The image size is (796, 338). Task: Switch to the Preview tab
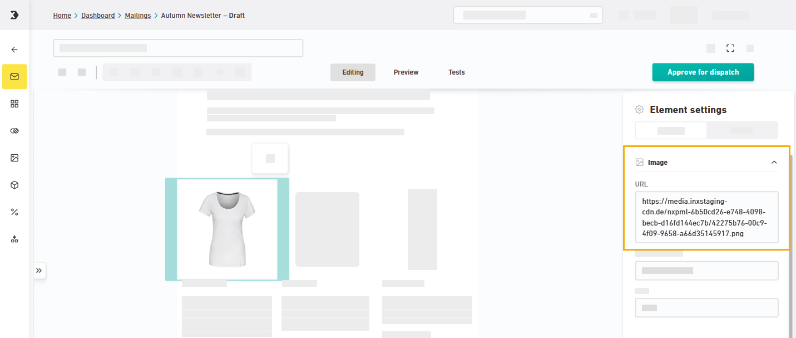point(406,72)
